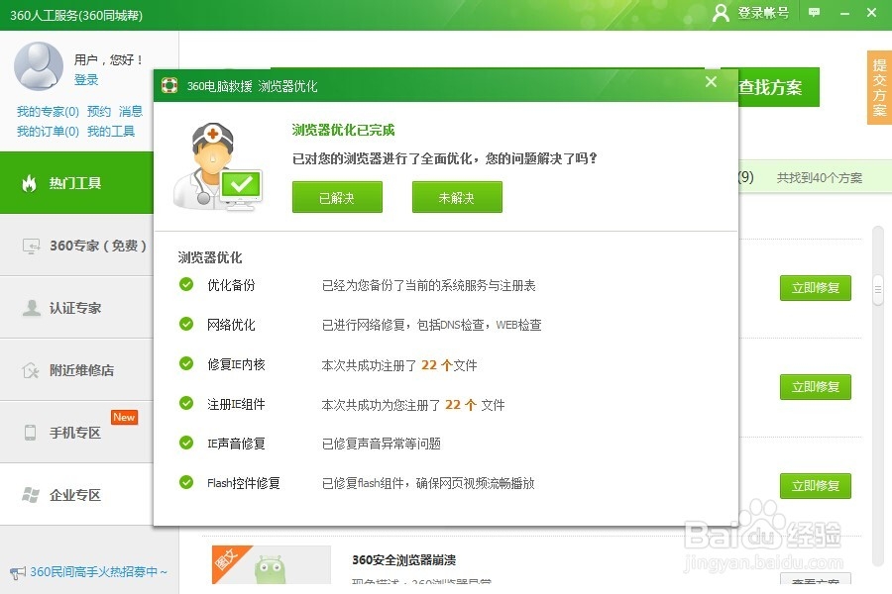This screenshot has width=892, height=594.
Task: Open 我的工具 link
Action: 111,132
